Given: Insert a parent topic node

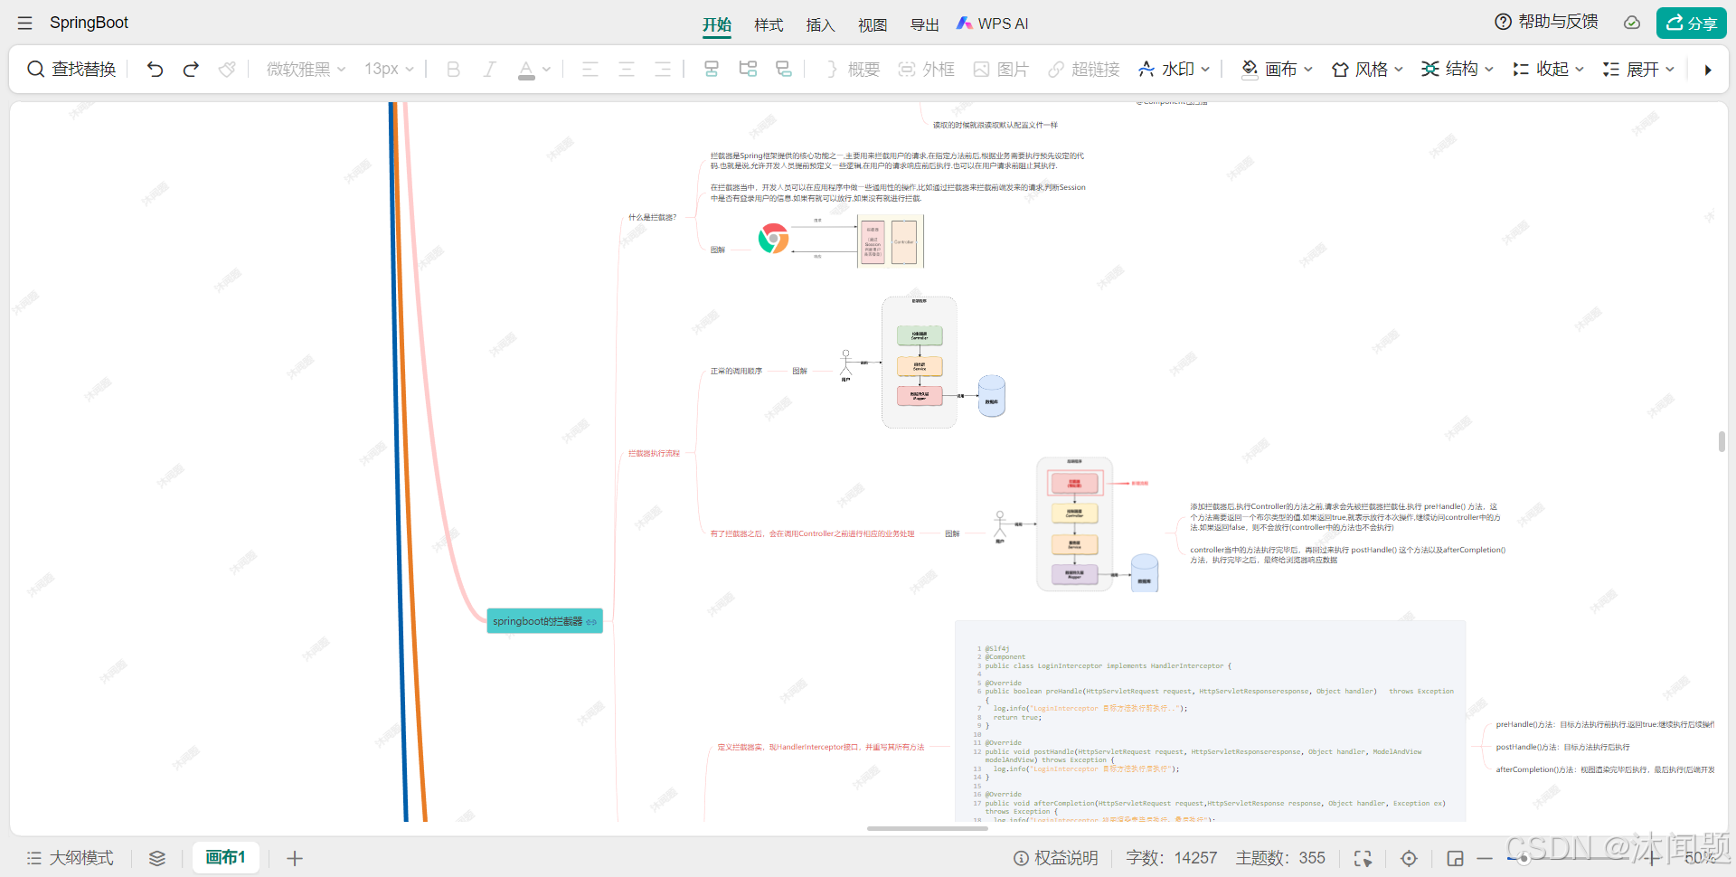Looking at the screenshot, I should pos(784,69).
